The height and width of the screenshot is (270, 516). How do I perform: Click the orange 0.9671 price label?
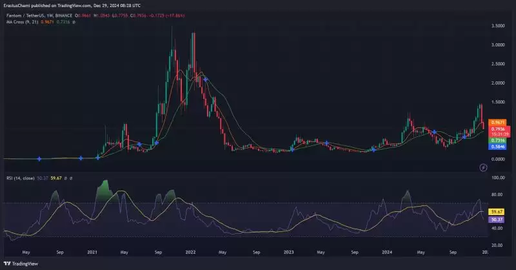click(497, 122)
